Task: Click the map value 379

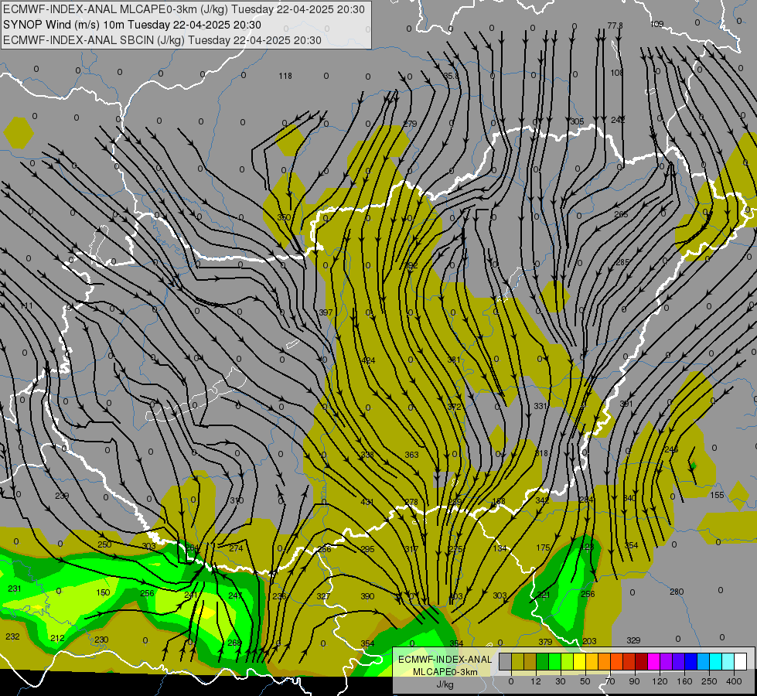Action: point(545,642)
